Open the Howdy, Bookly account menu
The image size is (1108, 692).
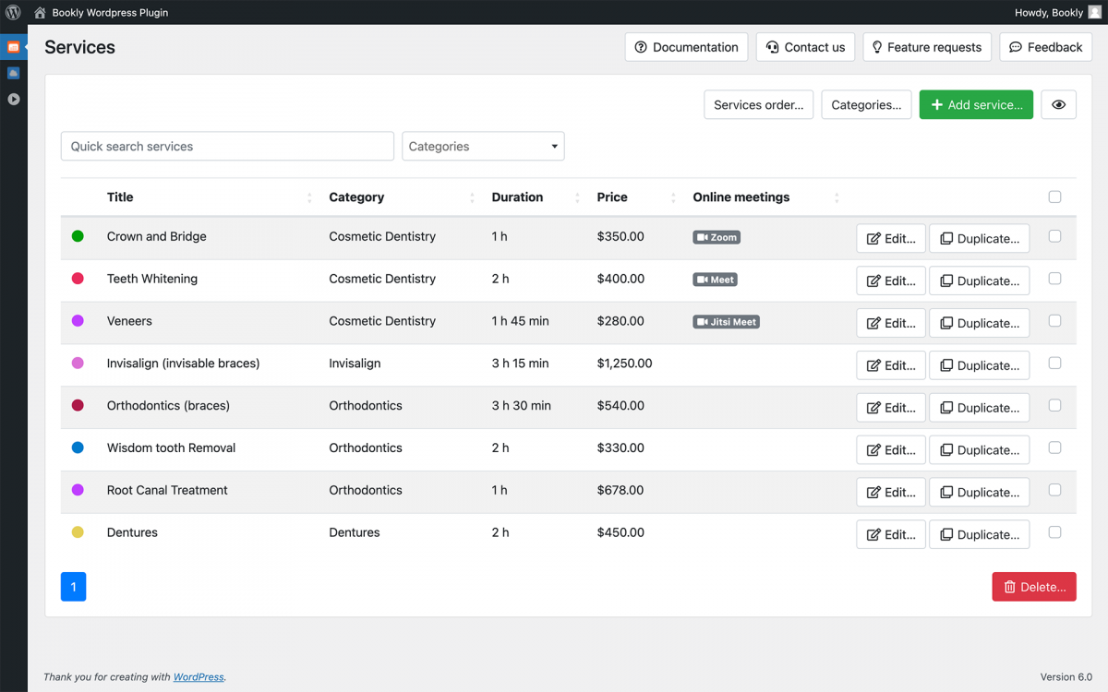click(x=1048, y=12)
